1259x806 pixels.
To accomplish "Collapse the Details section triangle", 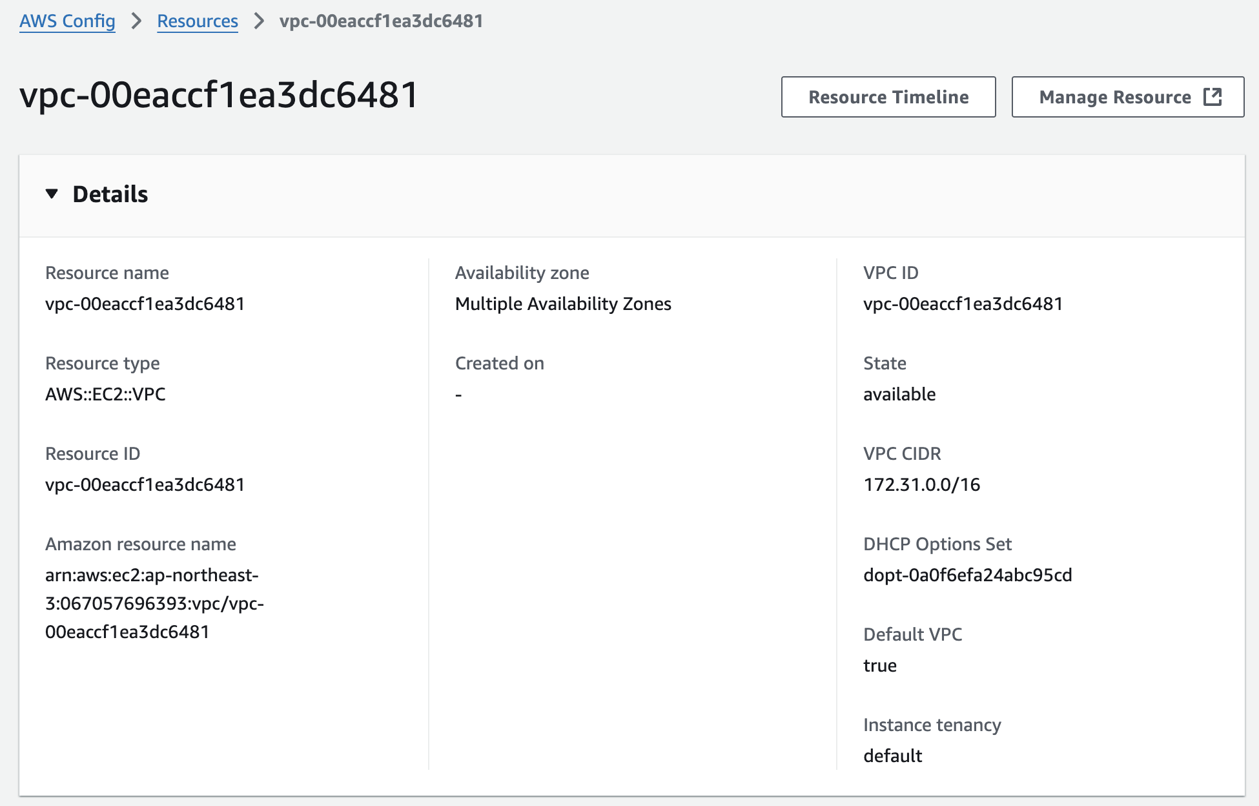I will pos(52,194).
